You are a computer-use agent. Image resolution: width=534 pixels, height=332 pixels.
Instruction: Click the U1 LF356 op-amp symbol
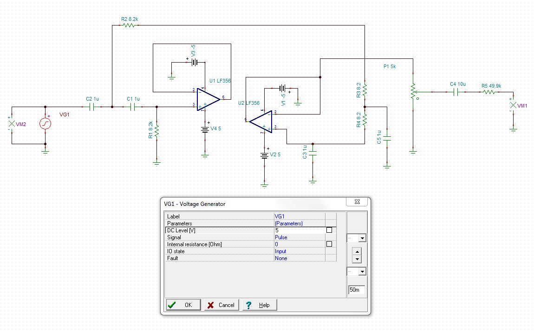click(208, 100)
